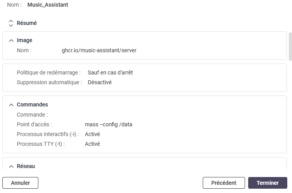
Task: Click the Suppression automatique "Désactivé" value
Action: [99, 82]
